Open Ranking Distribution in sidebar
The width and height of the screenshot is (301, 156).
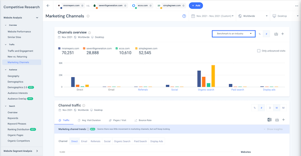18,129
